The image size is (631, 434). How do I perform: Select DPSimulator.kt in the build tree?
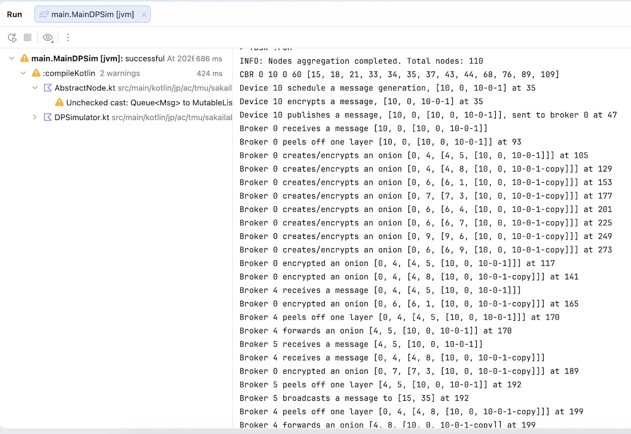(116, 117)
